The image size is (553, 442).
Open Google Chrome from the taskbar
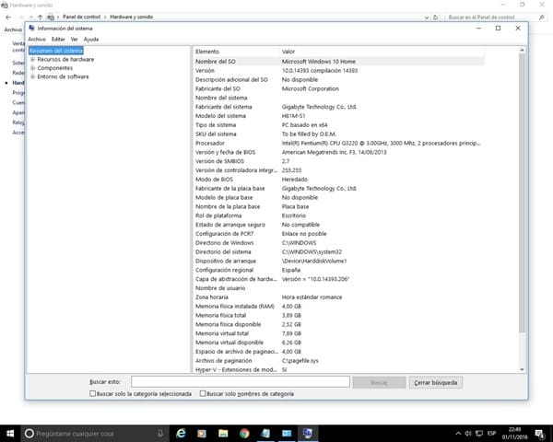pos(244,433)
